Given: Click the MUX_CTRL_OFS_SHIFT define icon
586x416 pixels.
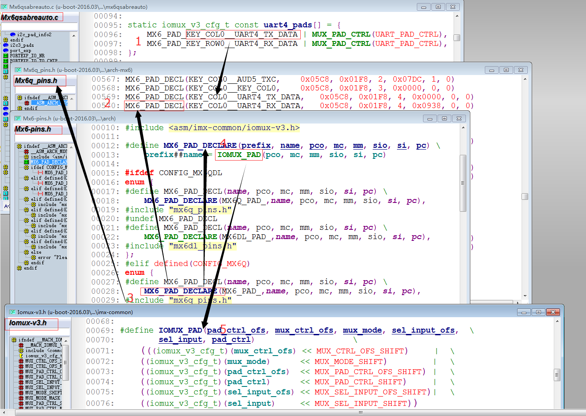Looking at the screenshot, I should click(x=21, y=361).
